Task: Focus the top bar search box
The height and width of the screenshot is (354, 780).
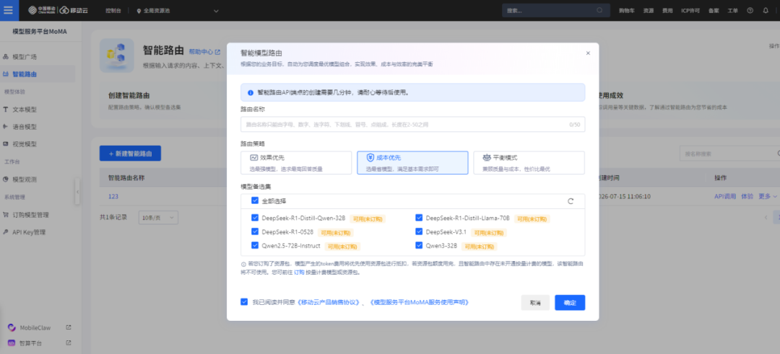Action: tap(555, 10)
